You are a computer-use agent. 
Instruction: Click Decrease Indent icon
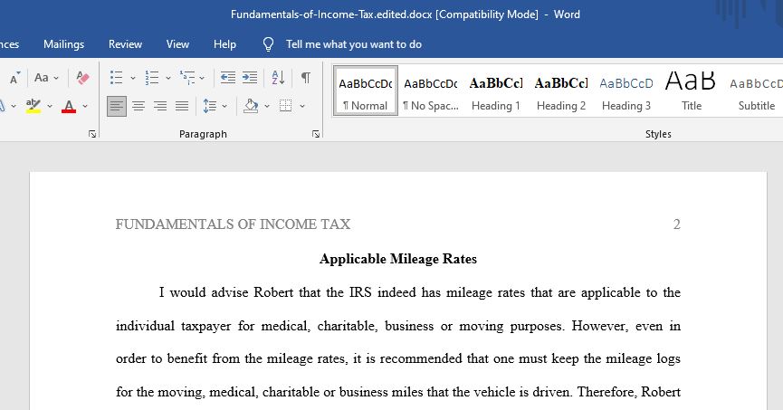(228, 78)
